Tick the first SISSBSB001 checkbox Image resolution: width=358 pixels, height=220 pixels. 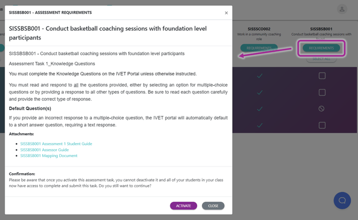[322, 76]
